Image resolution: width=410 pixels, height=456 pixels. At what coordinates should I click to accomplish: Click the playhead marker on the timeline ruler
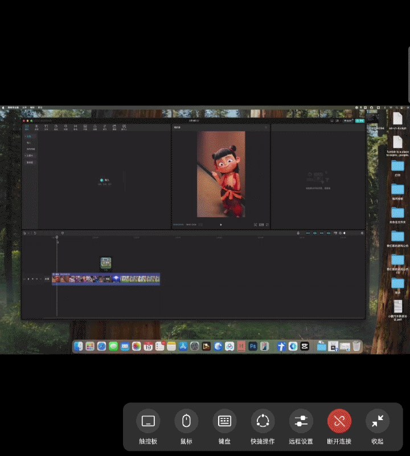pyautogui.click(x=57, y=238)
